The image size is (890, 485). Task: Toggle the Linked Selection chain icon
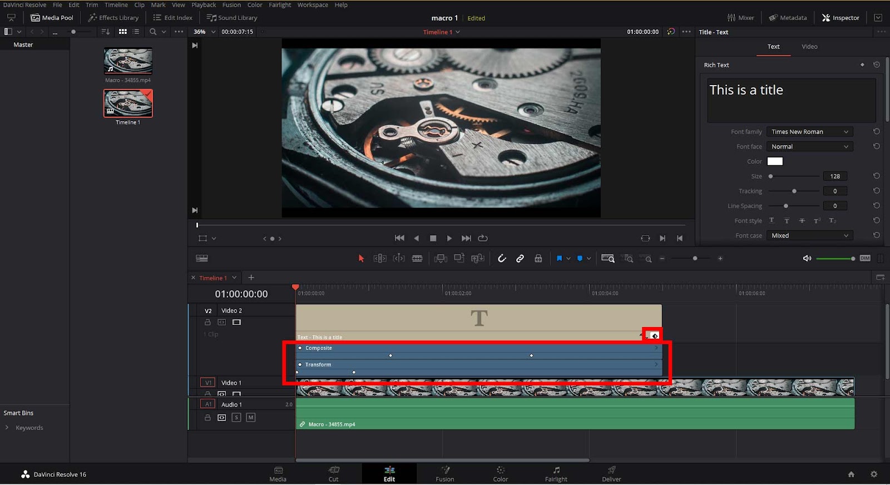[x=520, y=258]
